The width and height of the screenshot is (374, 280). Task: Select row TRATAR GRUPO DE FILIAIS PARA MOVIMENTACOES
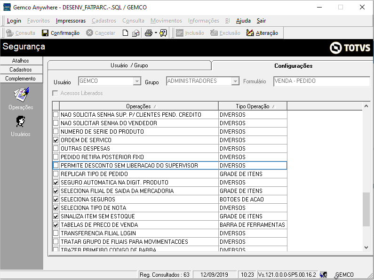(169, 241)
